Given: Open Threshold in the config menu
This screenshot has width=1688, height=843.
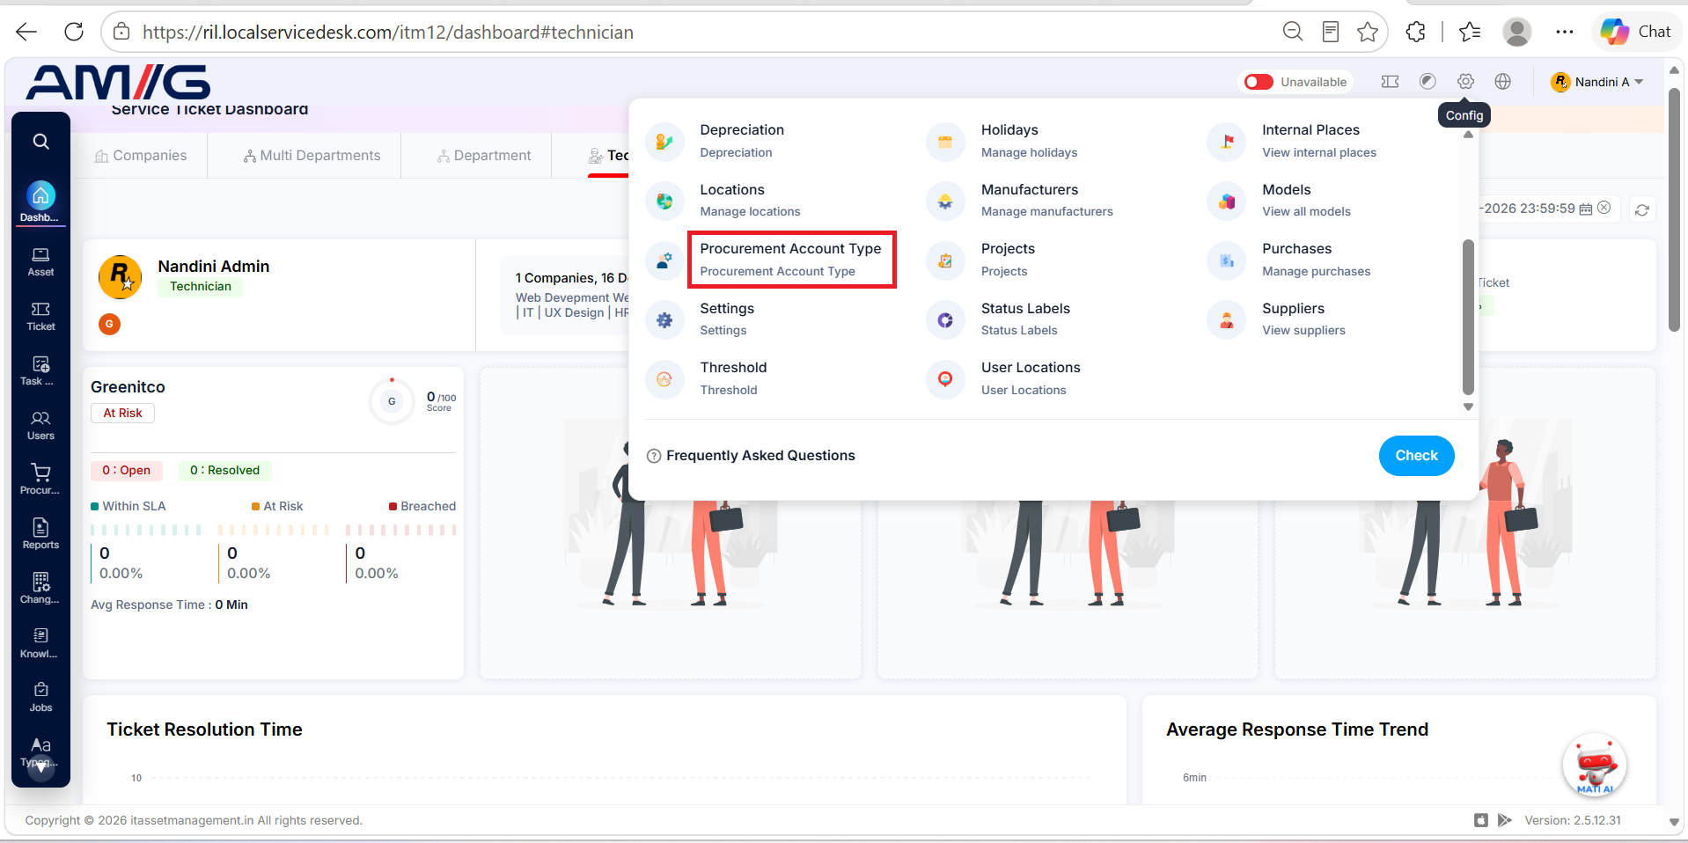Looking at the screenshot, I should (733, 378).
